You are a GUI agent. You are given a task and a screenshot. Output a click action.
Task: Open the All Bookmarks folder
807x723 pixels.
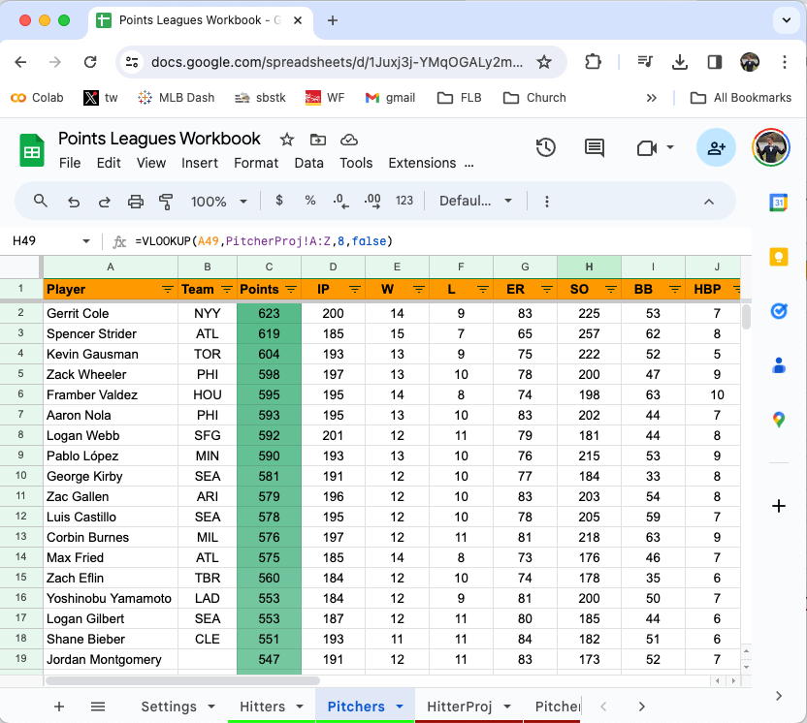point(741,98)
